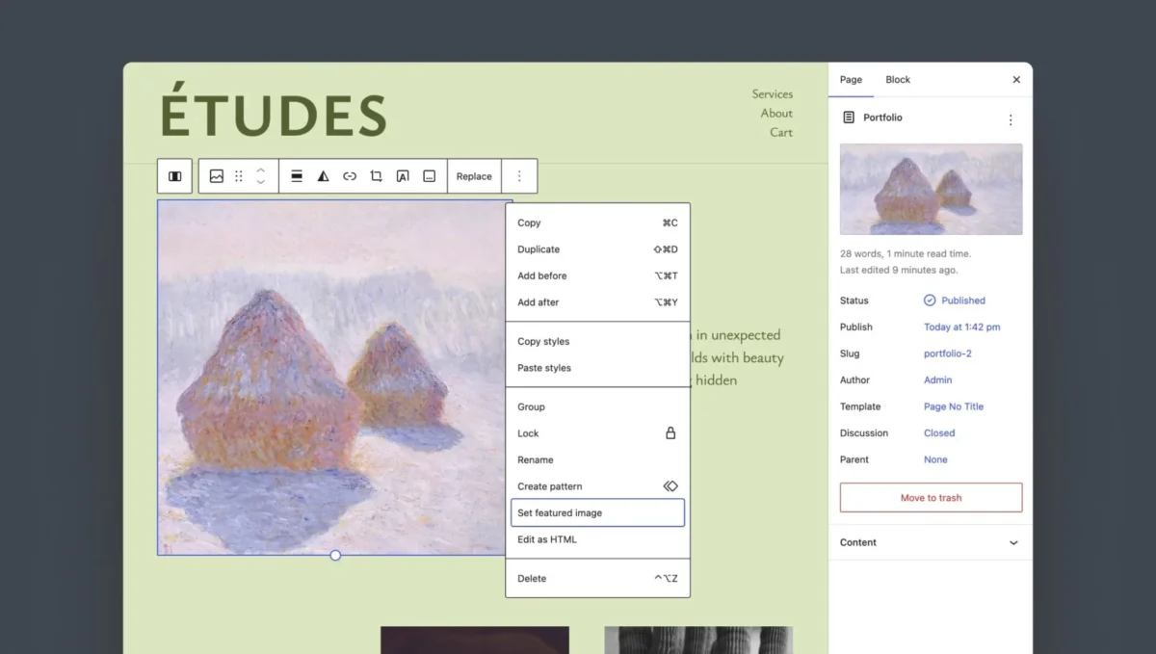The width and height of the screenshot is (1156, 654).
Task: Move the image block down
Action: [260, 182]
